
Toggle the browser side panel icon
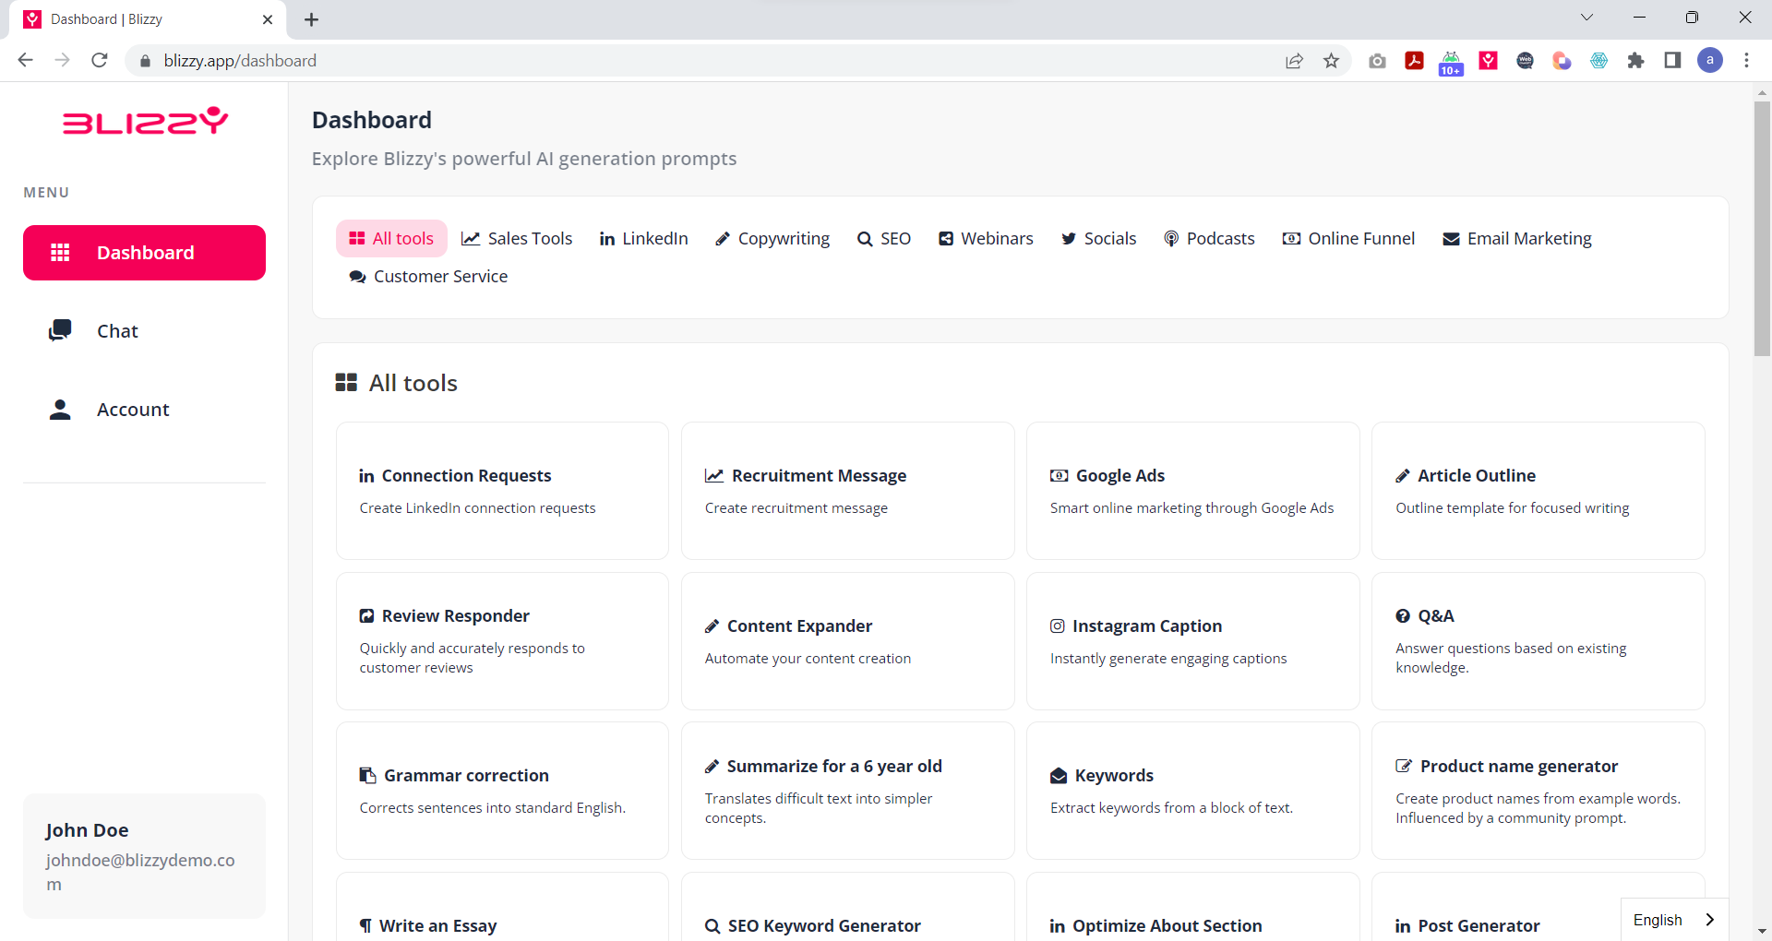click(x=1672, y=61)
